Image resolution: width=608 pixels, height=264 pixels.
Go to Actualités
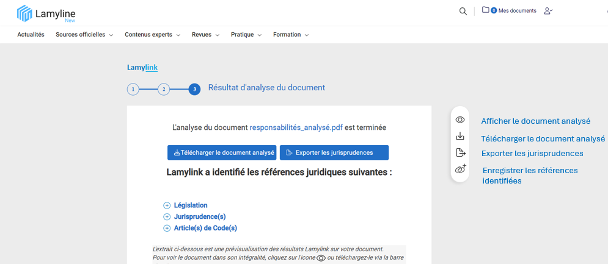(31, 35)
